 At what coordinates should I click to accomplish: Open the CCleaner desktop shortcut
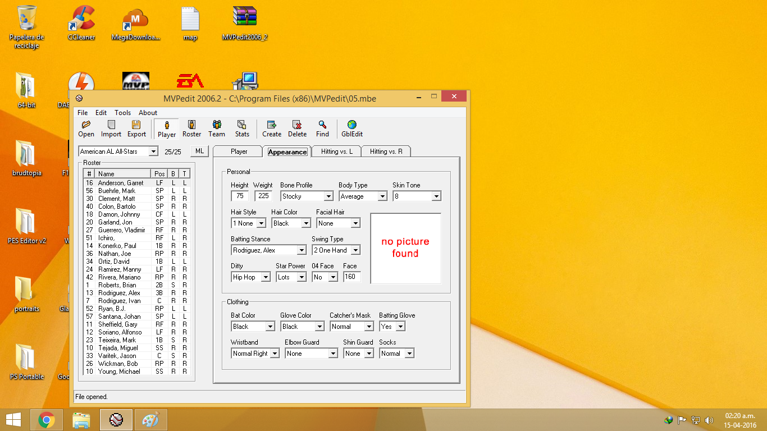pos(81,23)
